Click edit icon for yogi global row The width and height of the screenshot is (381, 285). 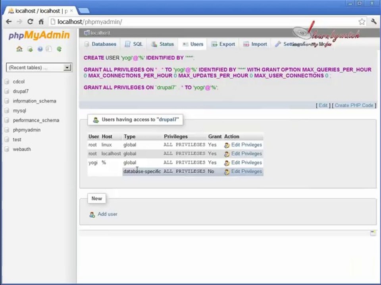[x=227, y=163]
